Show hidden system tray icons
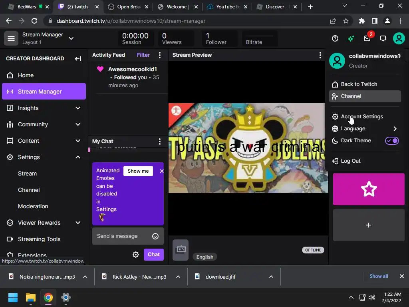 [351, 297]
